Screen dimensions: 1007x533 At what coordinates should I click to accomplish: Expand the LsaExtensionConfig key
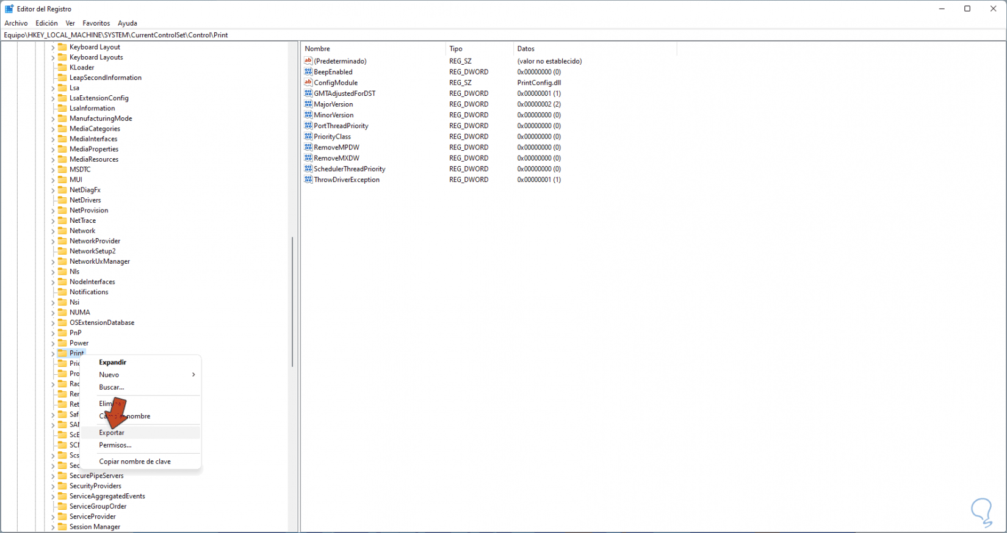tap(53, 98)
